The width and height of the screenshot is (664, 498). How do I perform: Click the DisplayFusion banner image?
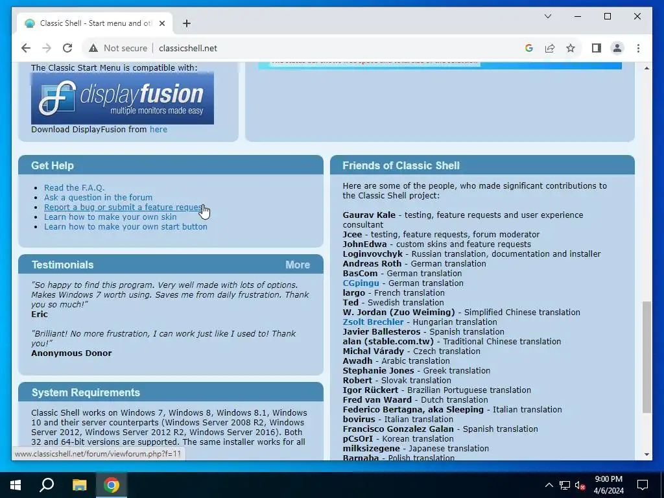(x=123, y=99)
